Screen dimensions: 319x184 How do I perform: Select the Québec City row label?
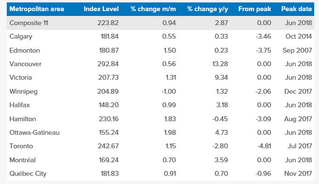(x=28, y=174)
